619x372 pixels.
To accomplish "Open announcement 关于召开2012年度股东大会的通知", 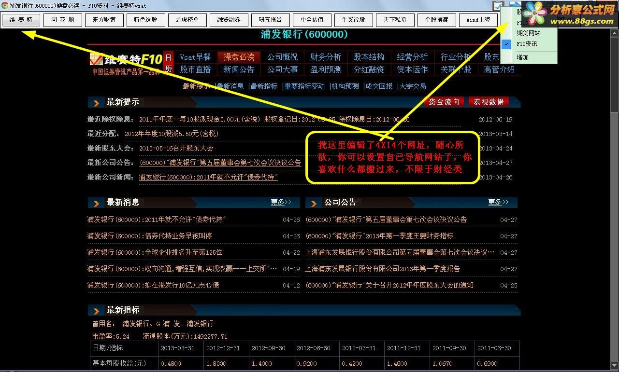I will click(389, 285).
